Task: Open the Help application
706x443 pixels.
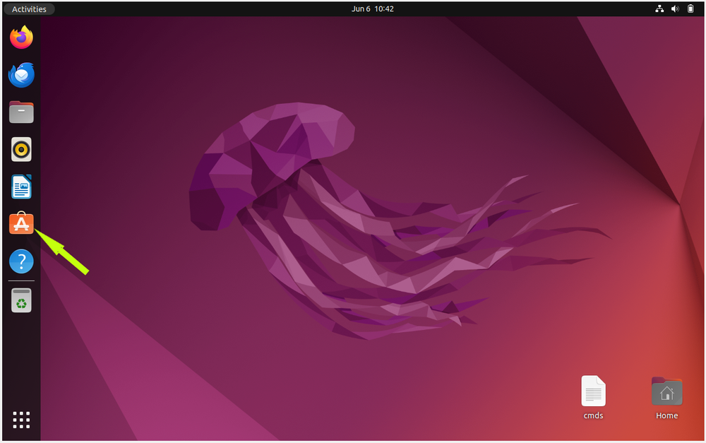Action: (21, 261)
